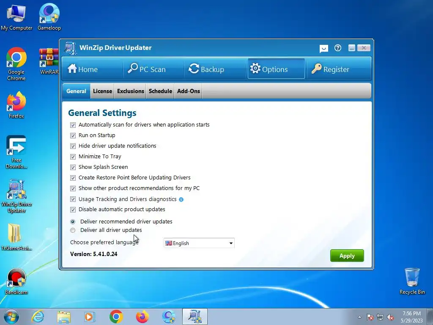Select the My Computer desktop icon

click(x=16, y=17)
